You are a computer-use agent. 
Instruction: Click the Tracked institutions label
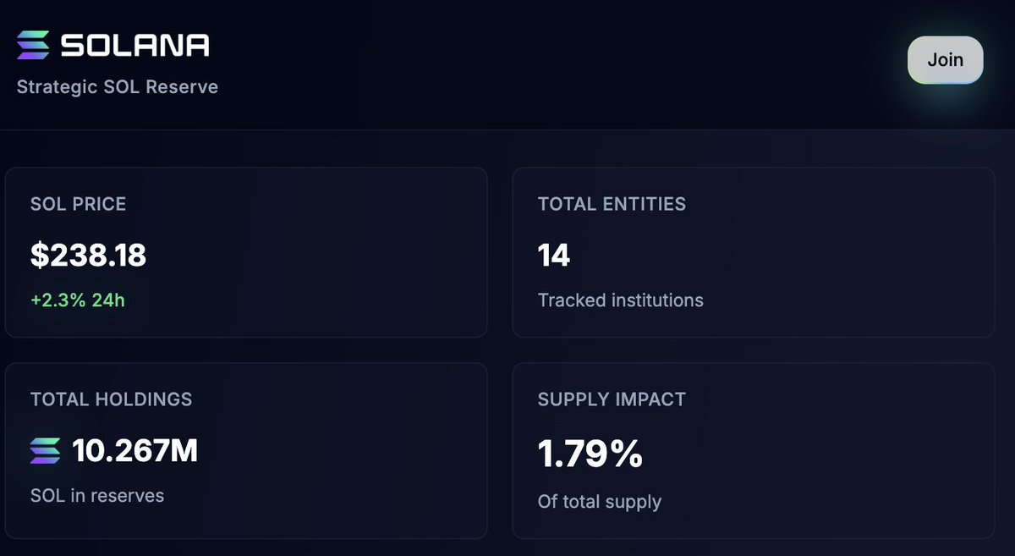[621, 300]
